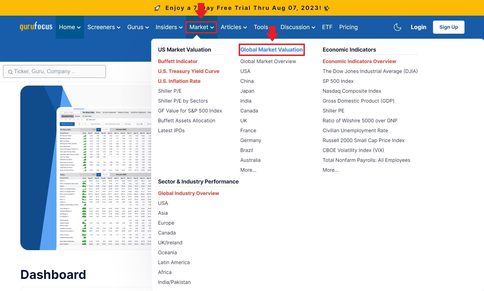Screen dimensions: 484x291
Task: Select Brazil market valuation
Action: point(247,150)
